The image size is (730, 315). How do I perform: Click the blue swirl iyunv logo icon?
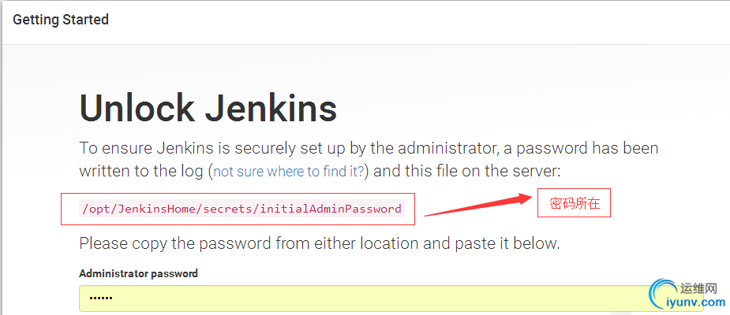point(664,295)
